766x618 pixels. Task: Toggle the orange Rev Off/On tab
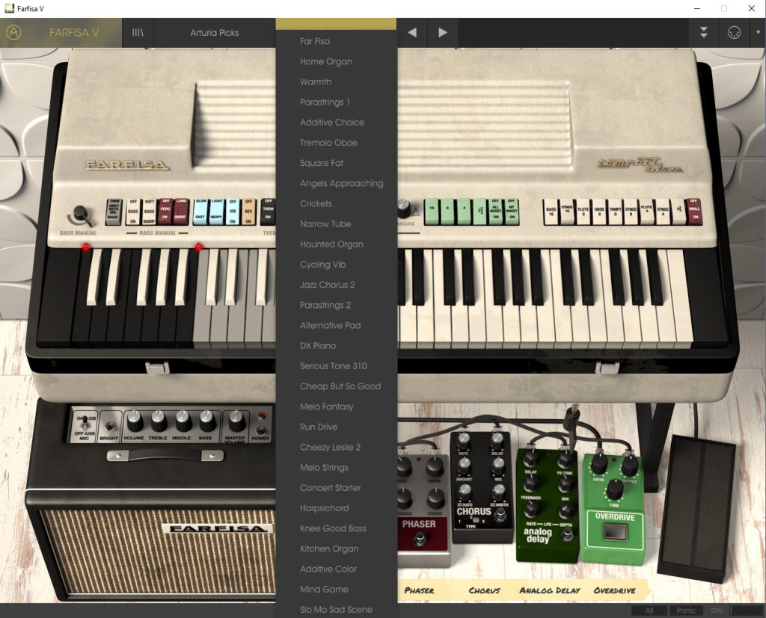pos(248,211)
